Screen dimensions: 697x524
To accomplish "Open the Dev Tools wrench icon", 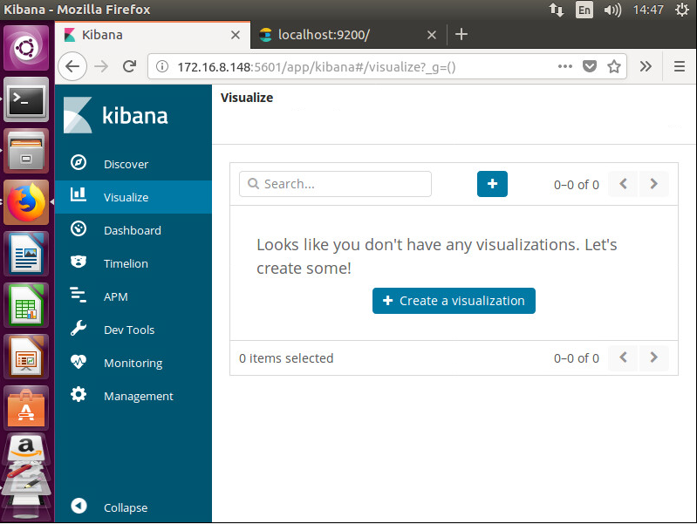I will 79,329.
